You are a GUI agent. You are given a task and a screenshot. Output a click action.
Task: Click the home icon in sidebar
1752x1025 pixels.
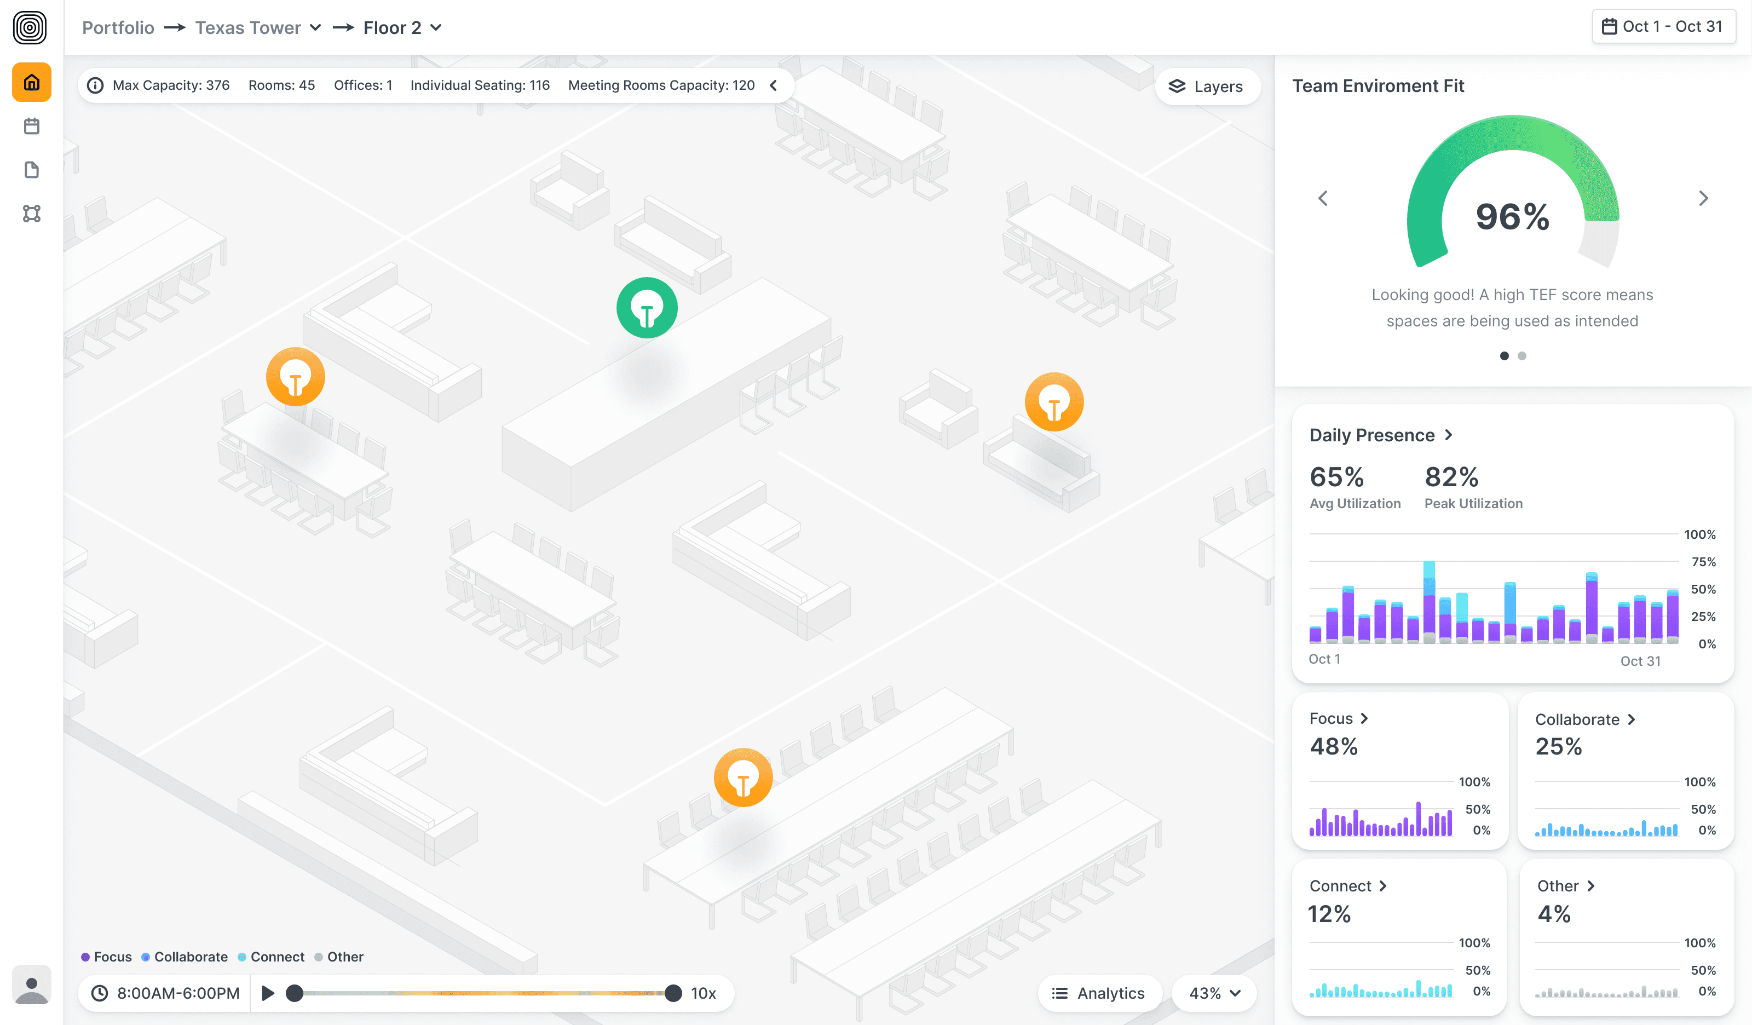31,83
